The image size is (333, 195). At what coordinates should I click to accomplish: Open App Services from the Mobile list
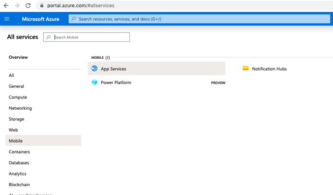[156, 69]
